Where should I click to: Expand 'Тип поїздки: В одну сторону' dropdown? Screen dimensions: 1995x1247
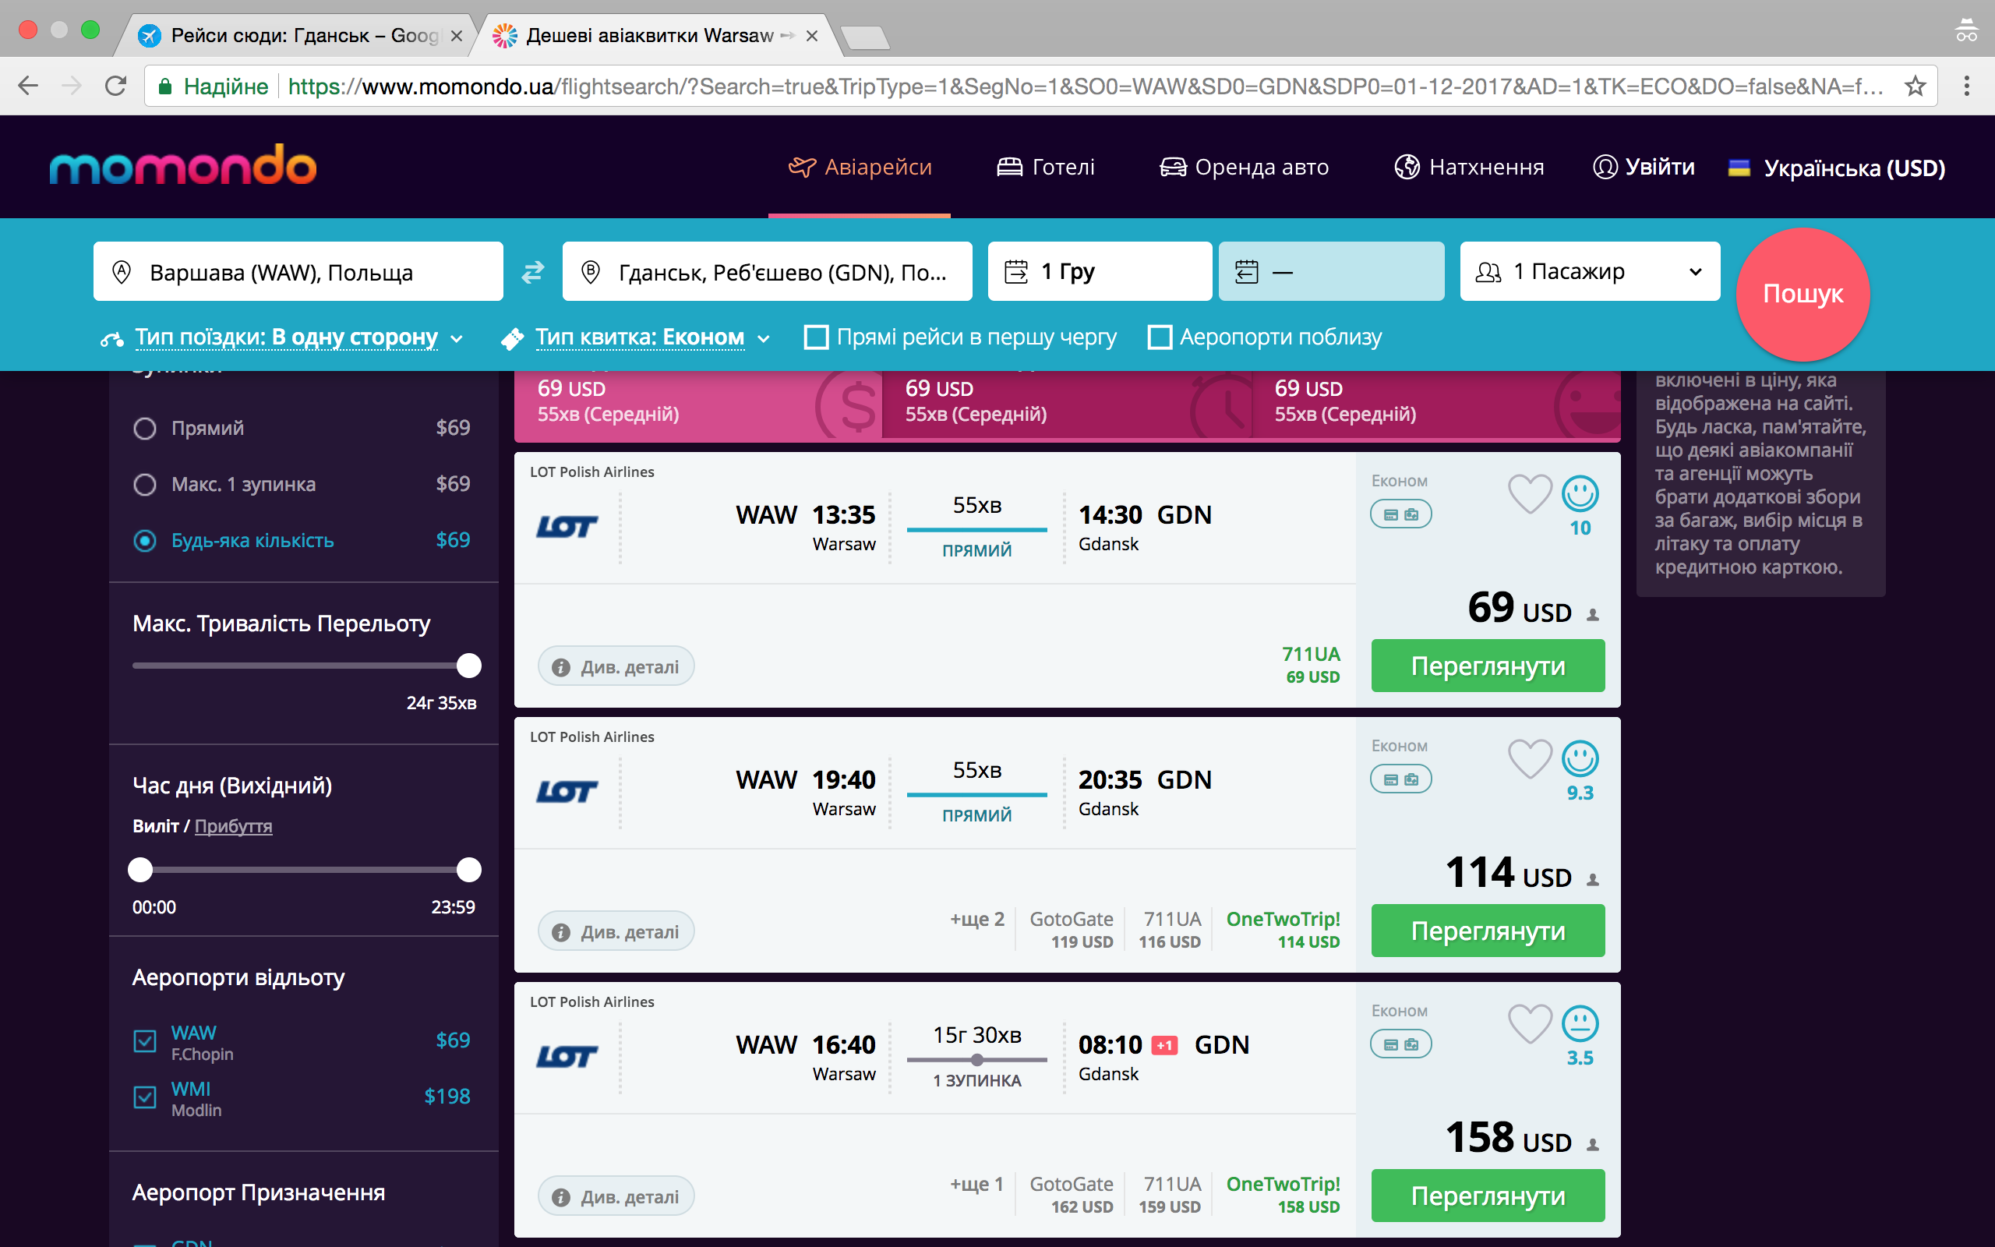point(284,337)
